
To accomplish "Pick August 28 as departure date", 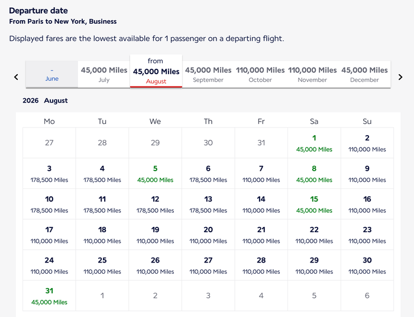I will pyautogui.click(x=261, y=265).
